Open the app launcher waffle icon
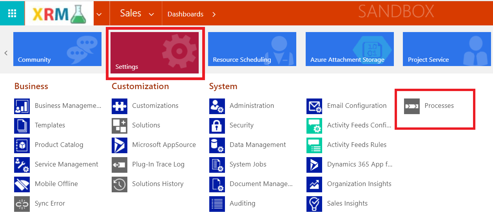The image size is (493, 222). coord(12,14)
